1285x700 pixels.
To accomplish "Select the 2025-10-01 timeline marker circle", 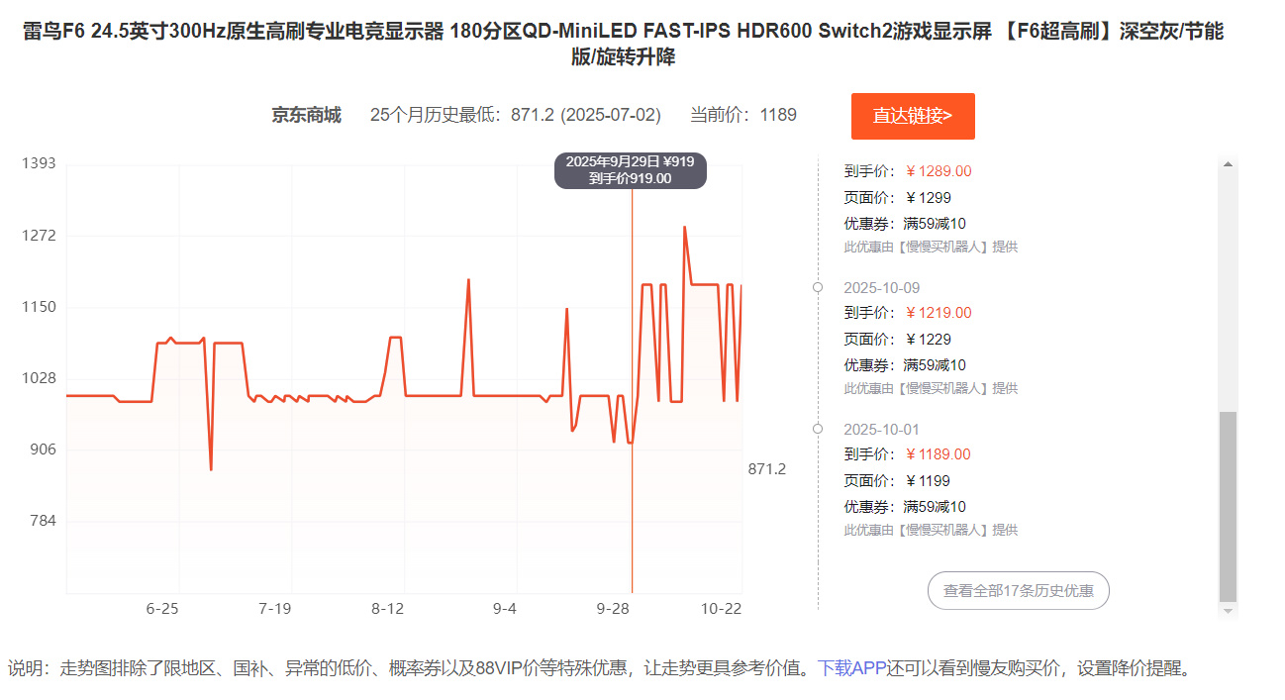I will click(x=818, y=429).
